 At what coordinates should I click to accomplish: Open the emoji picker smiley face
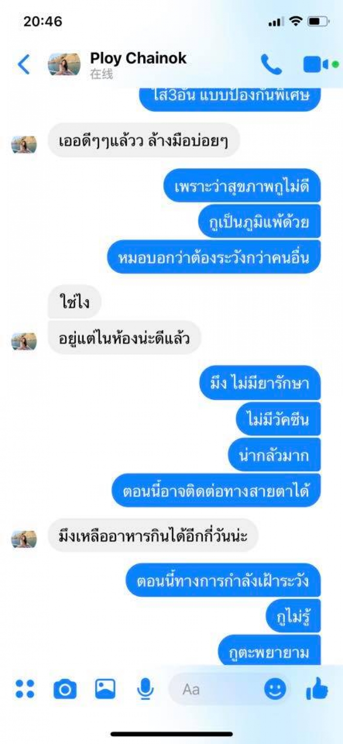(x=275, y=689)
